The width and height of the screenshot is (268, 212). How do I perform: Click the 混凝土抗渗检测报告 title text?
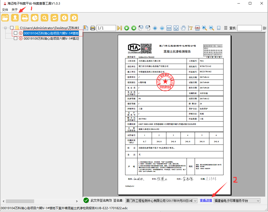(177, 51)
